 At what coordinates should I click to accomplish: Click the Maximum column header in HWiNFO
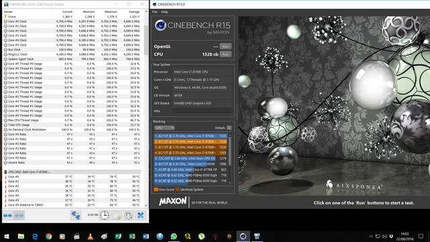111,12
